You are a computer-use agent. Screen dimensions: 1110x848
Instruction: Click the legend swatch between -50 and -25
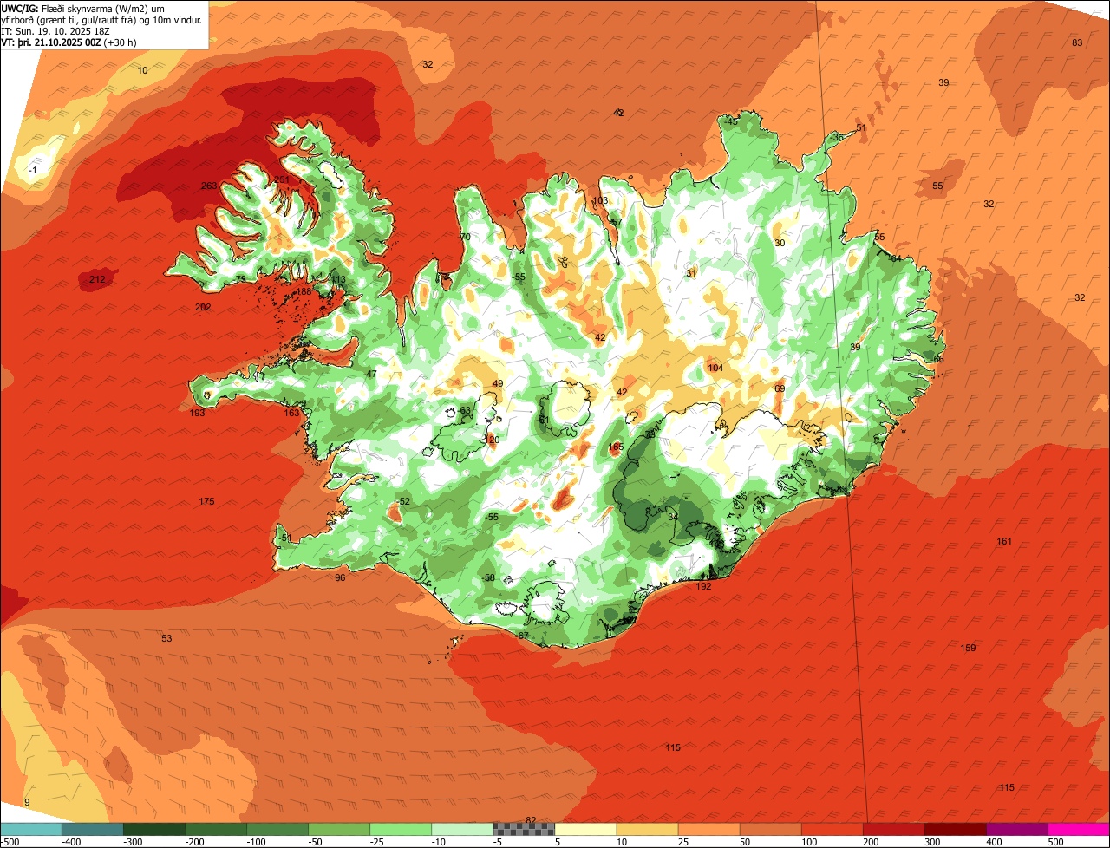click(x=339, y=829)
